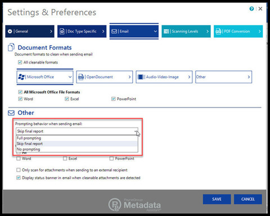Toggle Display status banner in email checkbox
The image size is (270, 216).
(19, 178)
